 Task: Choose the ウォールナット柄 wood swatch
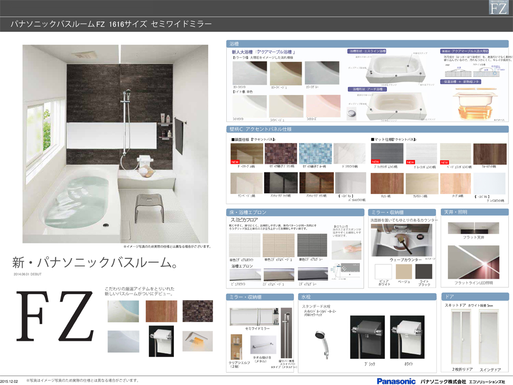coord(490,153)
